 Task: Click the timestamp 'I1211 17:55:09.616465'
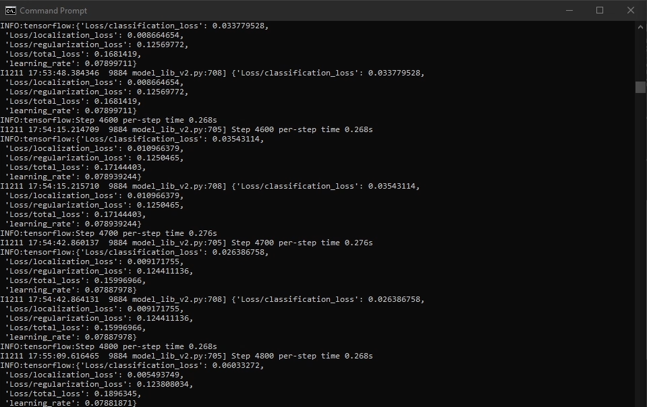pos(49,356)
